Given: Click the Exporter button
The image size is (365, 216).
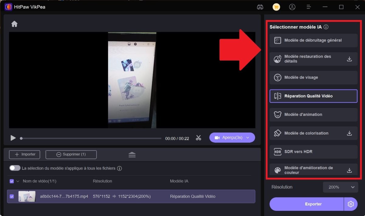Looking at the screenshot, I should (307, 204).
